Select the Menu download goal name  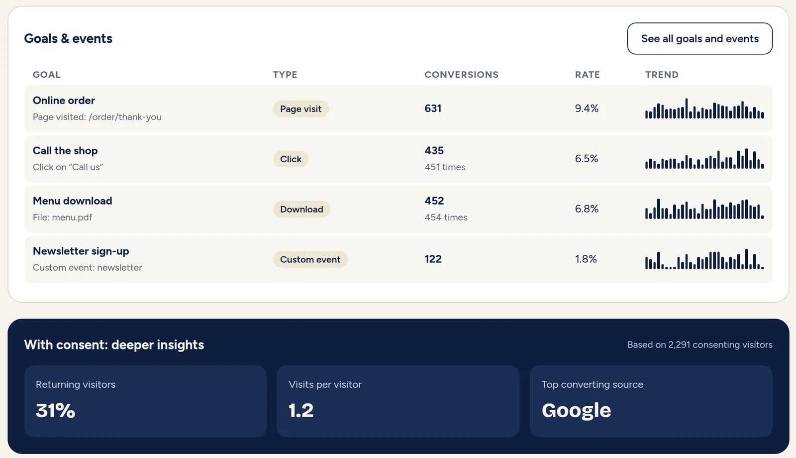(x=73, y=201)
